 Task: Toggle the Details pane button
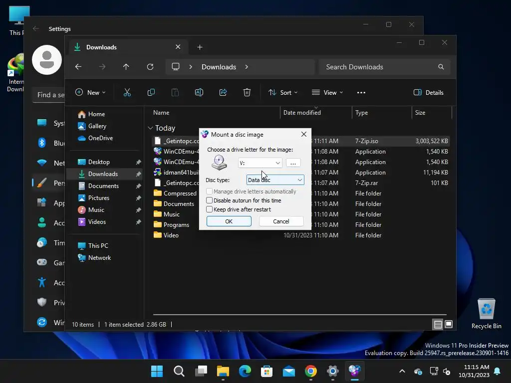coord(428,92)
